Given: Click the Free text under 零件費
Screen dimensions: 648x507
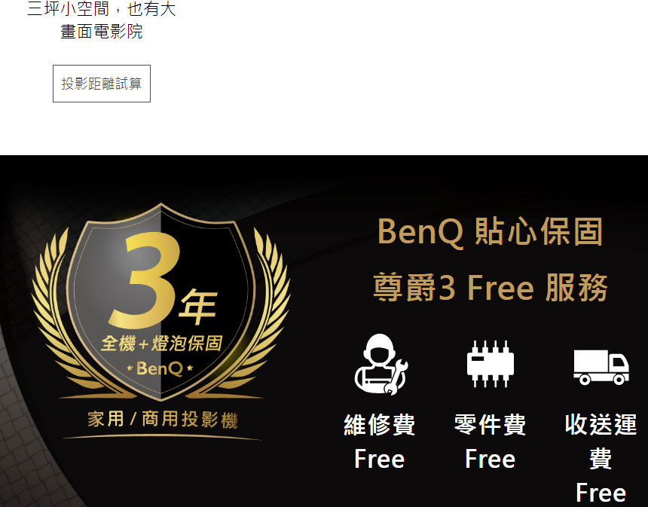Looking at the screenshot, I should tap(490, 459).
